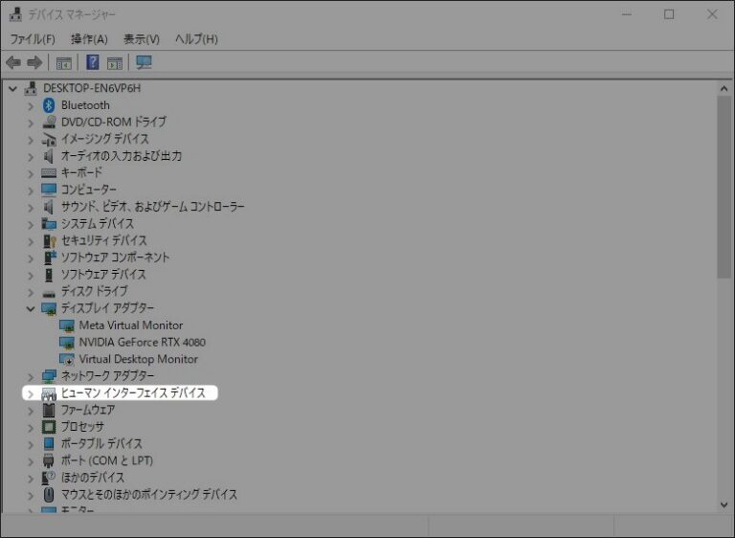735x538 pixels.
Task: Click the NVIDIA GeForce RTX 4080 adapter icon
Action: pos(67,342)
